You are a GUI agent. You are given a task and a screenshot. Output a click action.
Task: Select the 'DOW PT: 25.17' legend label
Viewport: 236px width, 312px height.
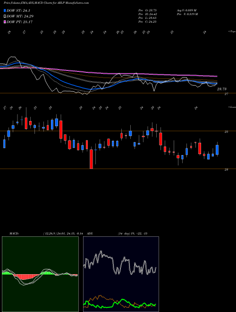click(19, 22)
